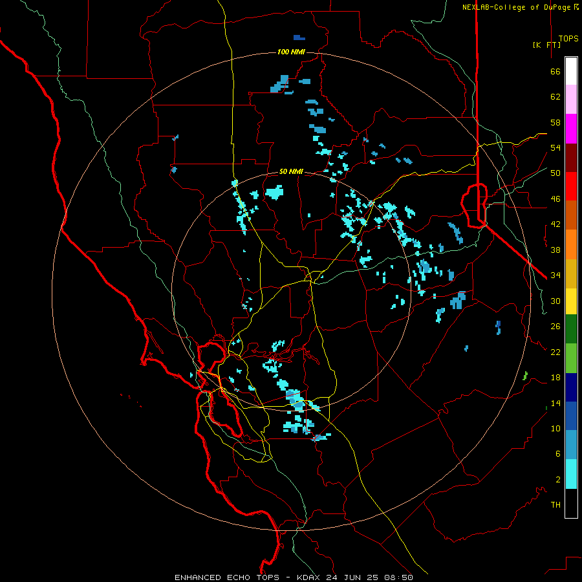Click the steel blue 10 kft legend swatch
Image resolution: width=582 pixels, height=582 pixels.
tap(571, 445)
